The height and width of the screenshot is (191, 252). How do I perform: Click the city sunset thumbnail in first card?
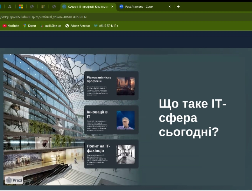coord(125,86)
